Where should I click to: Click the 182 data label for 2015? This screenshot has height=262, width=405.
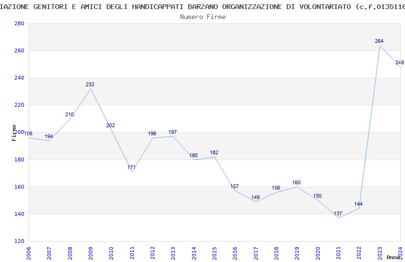(214, 152)
